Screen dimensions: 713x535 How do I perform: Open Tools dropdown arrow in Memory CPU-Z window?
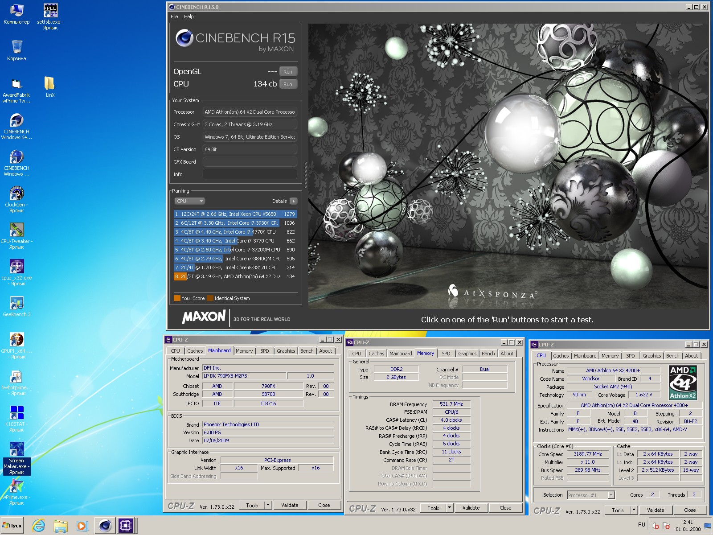pyautogui.click(x=450, y=508)
